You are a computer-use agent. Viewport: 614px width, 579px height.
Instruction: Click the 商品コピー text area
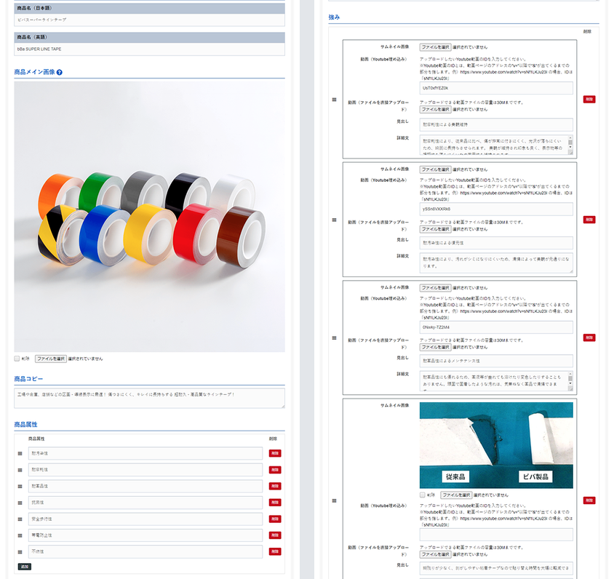[x=149, y=398]
